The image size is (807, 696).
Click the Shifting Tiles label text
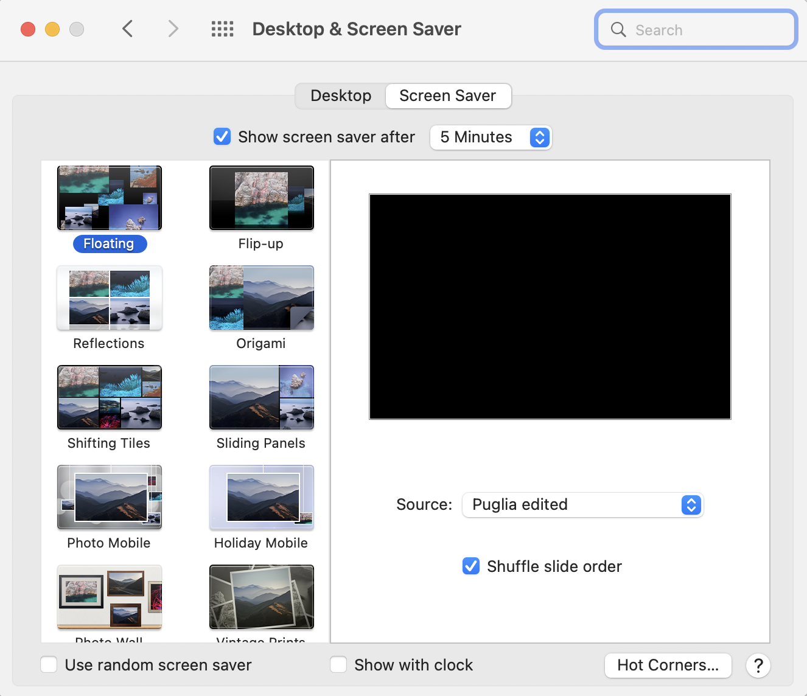[109, 443]
